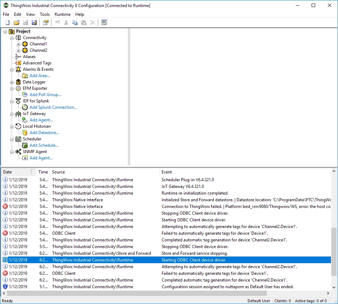Click the Channel2 gear icon
Viewport: 338px width, 304px height.
[25, 50]
